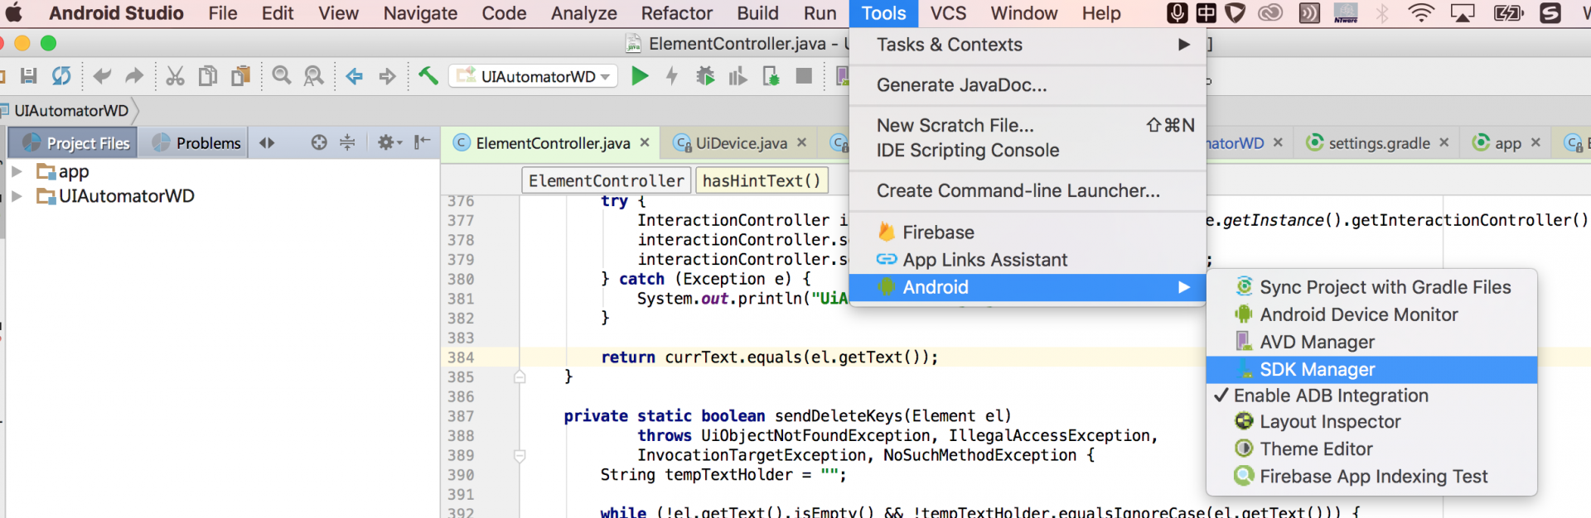Click the hasHintText() breadcrumb button

pyautogui.click(x=761, y=180)
